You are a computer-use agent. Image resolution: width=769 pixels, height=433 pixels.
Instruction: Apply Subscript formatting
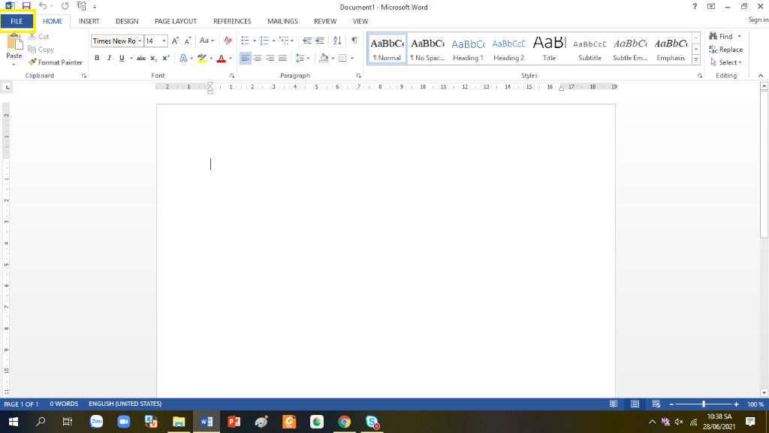[153, 58]
